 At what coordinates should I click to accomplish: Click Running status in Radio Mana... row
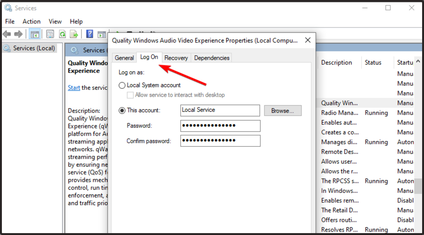(376, 113)
